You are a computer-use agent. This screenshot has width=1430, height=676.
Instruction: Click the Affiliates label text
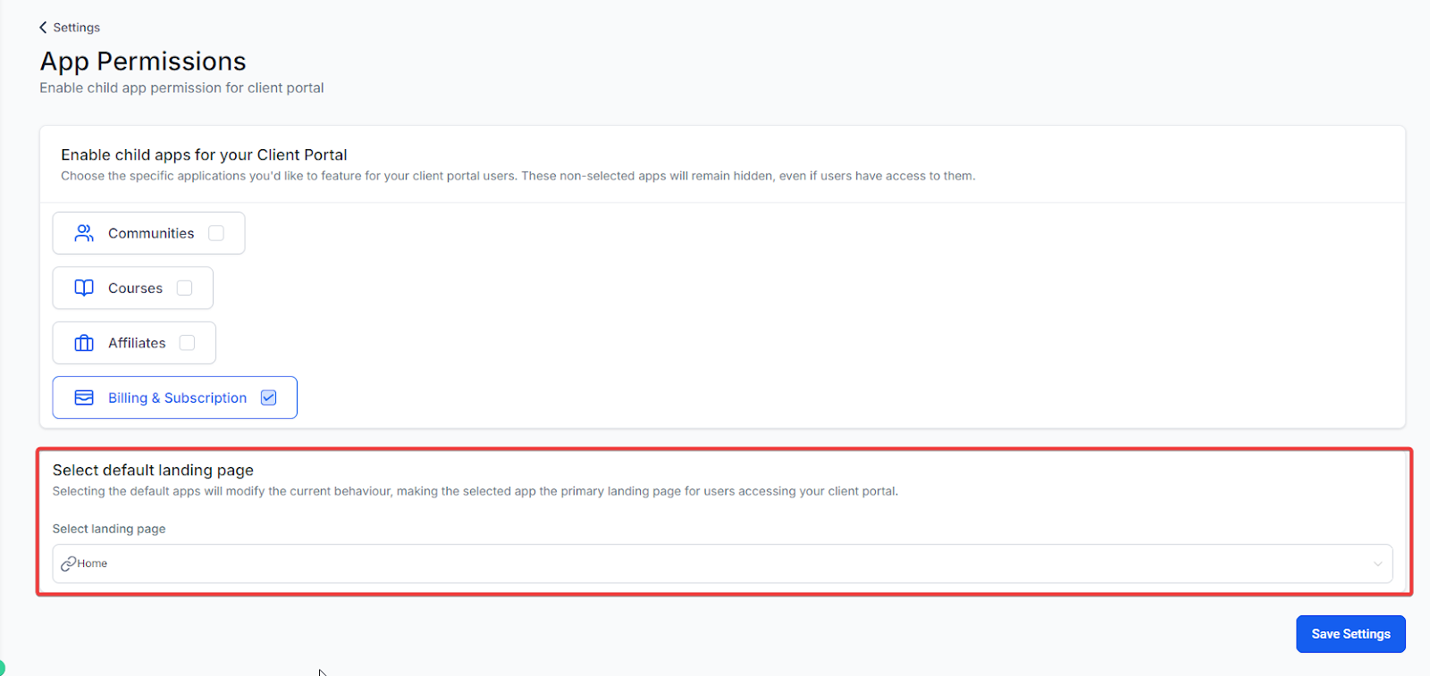137,343
